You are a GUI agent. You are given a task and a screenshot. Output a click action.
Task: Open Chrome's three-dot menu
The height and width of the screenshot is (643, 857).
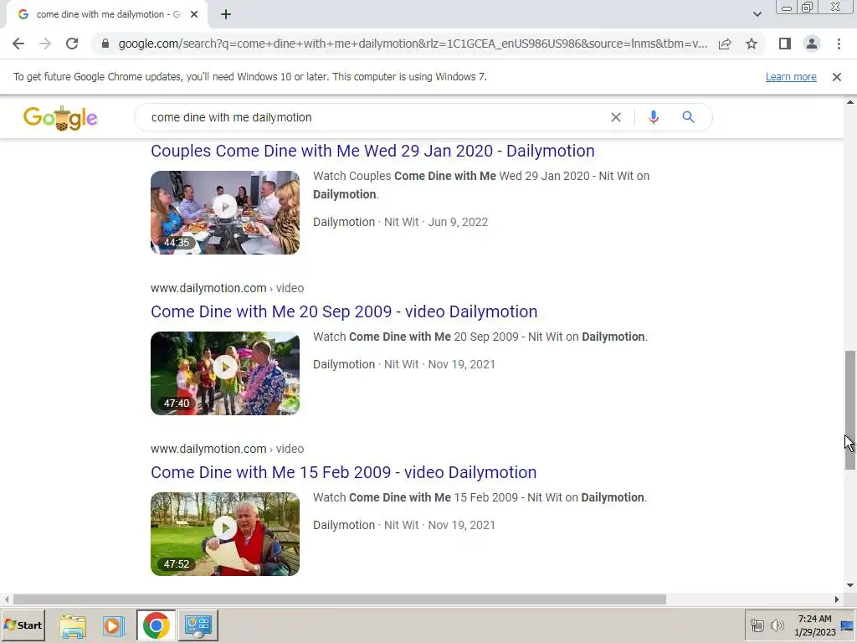point(839,44)
